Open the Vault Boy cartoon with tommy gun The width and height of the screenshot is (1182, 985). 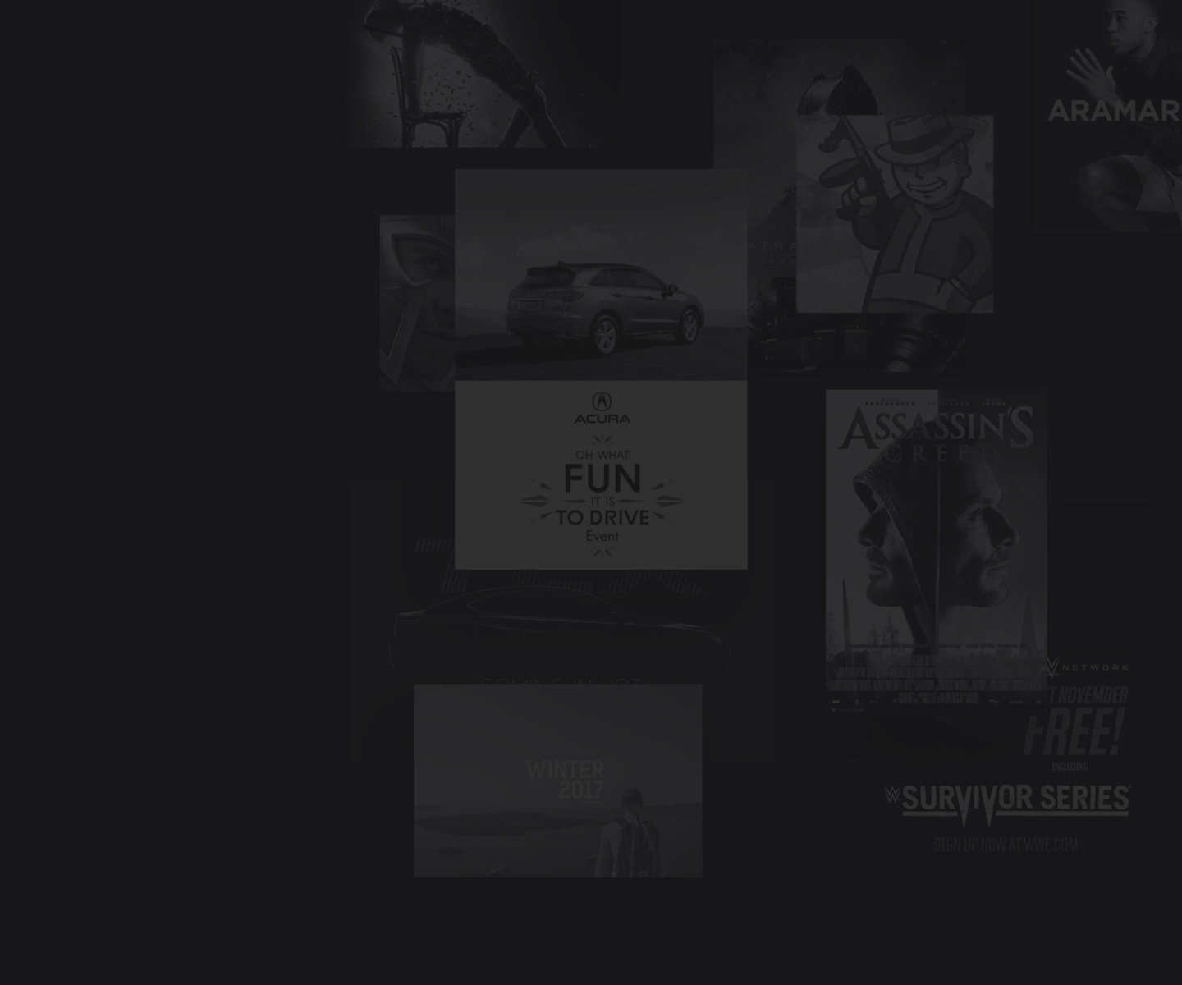[x=895, y=213]
